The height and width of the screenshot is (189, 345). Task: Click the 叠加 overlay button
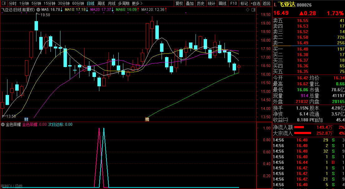click(190, 3)
